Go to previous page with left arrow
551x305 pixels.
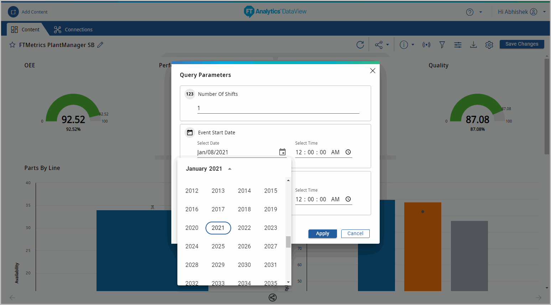12,298
